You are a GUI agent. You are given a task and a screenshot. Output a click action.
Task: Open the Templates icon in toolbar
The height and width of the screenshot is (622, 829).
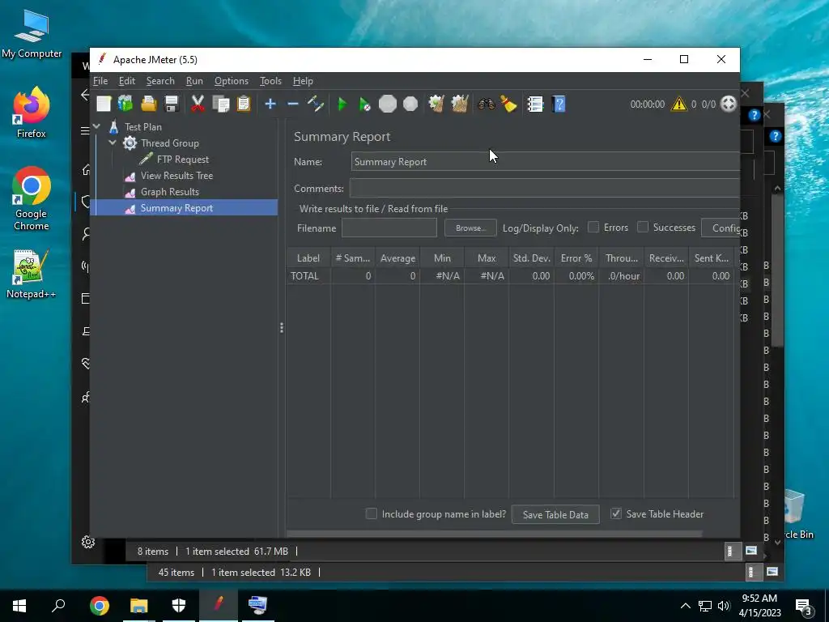tap(125, 104)
